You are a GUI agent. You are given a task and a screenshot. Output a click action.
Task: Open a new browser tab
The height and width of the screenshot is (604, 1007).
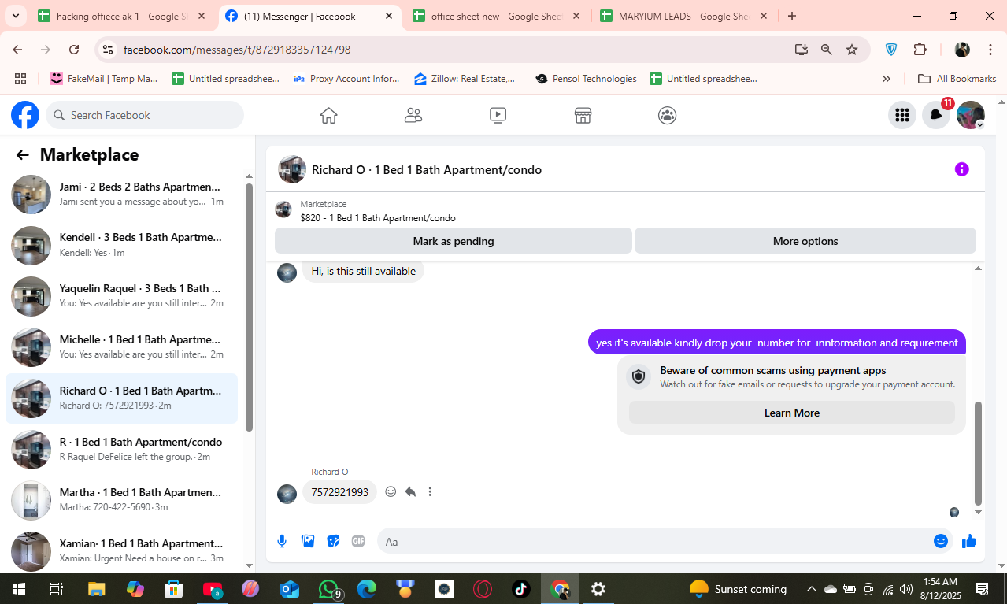pos(791,16)
